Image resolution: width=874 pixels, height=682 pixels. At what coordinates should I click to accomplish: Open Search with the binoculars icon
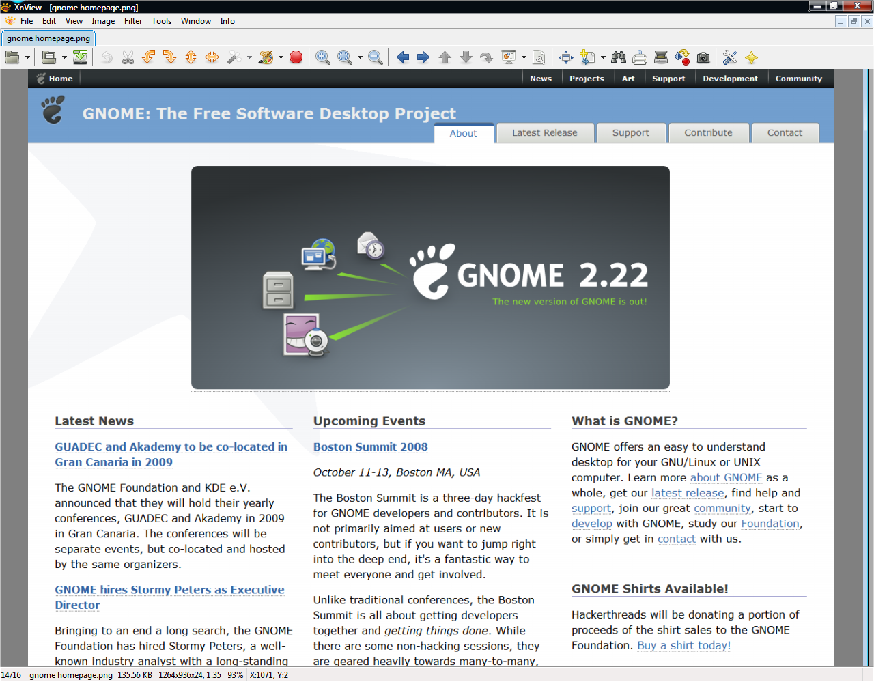(619, 57)
